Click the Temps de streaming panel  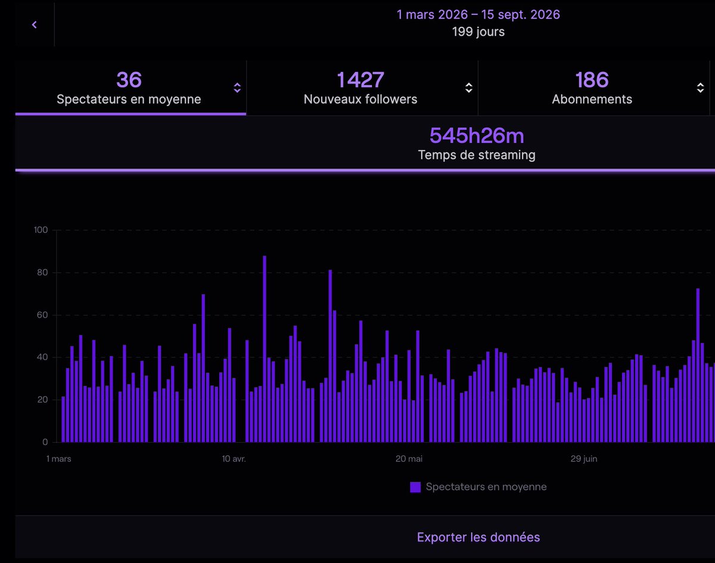pyautogui.click(x=365, y=143)
